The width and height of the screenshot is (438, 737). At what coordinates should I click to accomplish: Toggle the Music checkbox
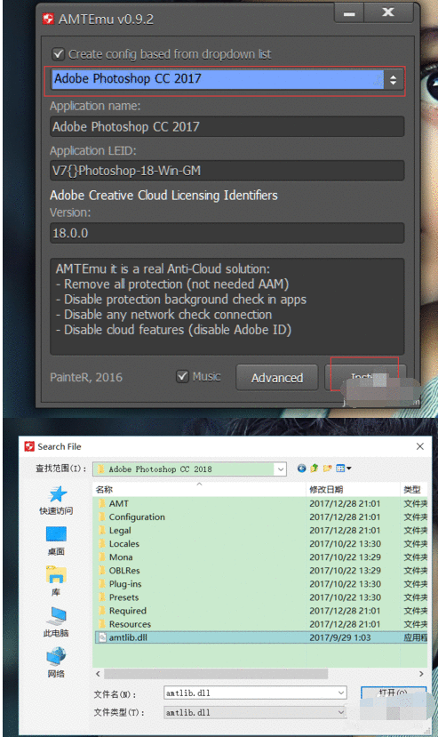(x=182, y=376)
